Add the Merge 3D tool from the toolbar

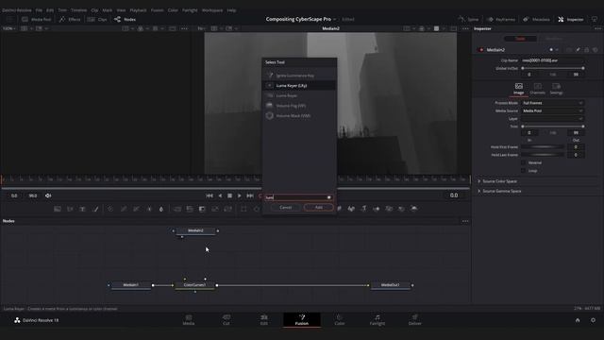377,209
